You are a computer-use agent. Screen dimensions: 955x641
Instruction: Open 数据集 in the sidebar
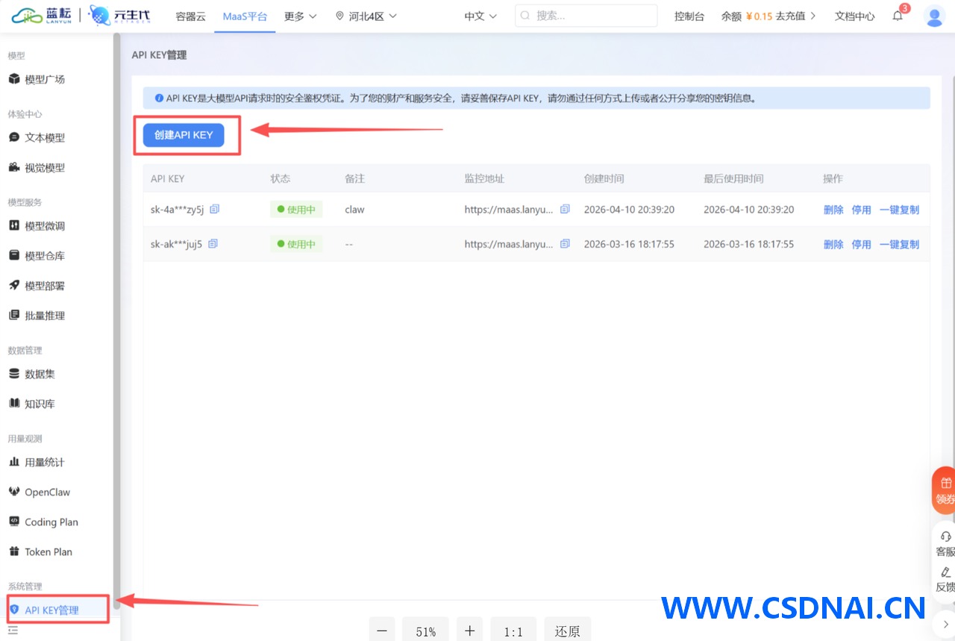point(40,374)
